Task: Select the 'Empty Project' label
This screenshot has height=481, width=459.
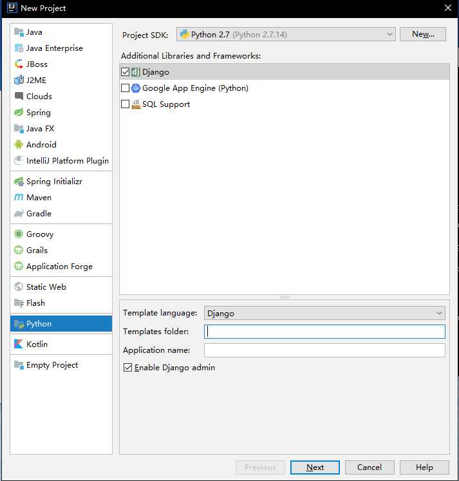Action: click(52, 365)
